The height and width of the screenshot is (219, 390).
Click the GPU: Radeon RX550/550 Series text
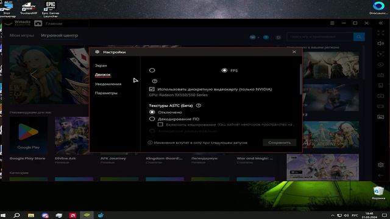pyautogui.click(x=178, y=95)
